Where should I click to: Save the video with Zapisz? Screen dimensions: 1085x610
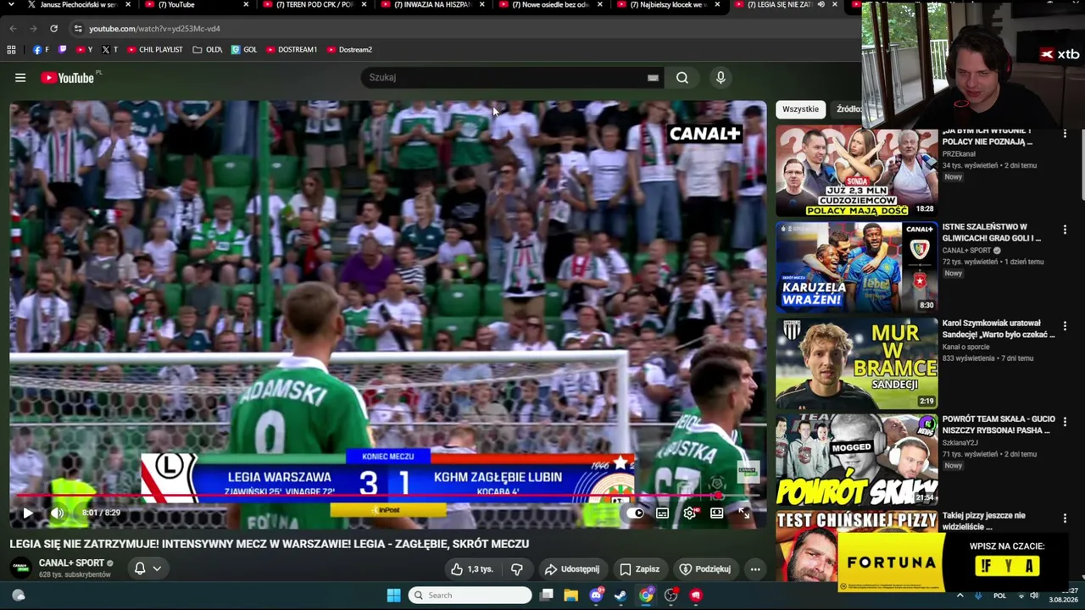tap(640, 569)
